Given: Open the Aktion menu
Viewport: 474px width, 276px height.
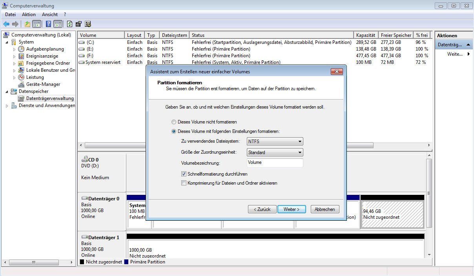Looking at the screenshot, I should 29,15.
